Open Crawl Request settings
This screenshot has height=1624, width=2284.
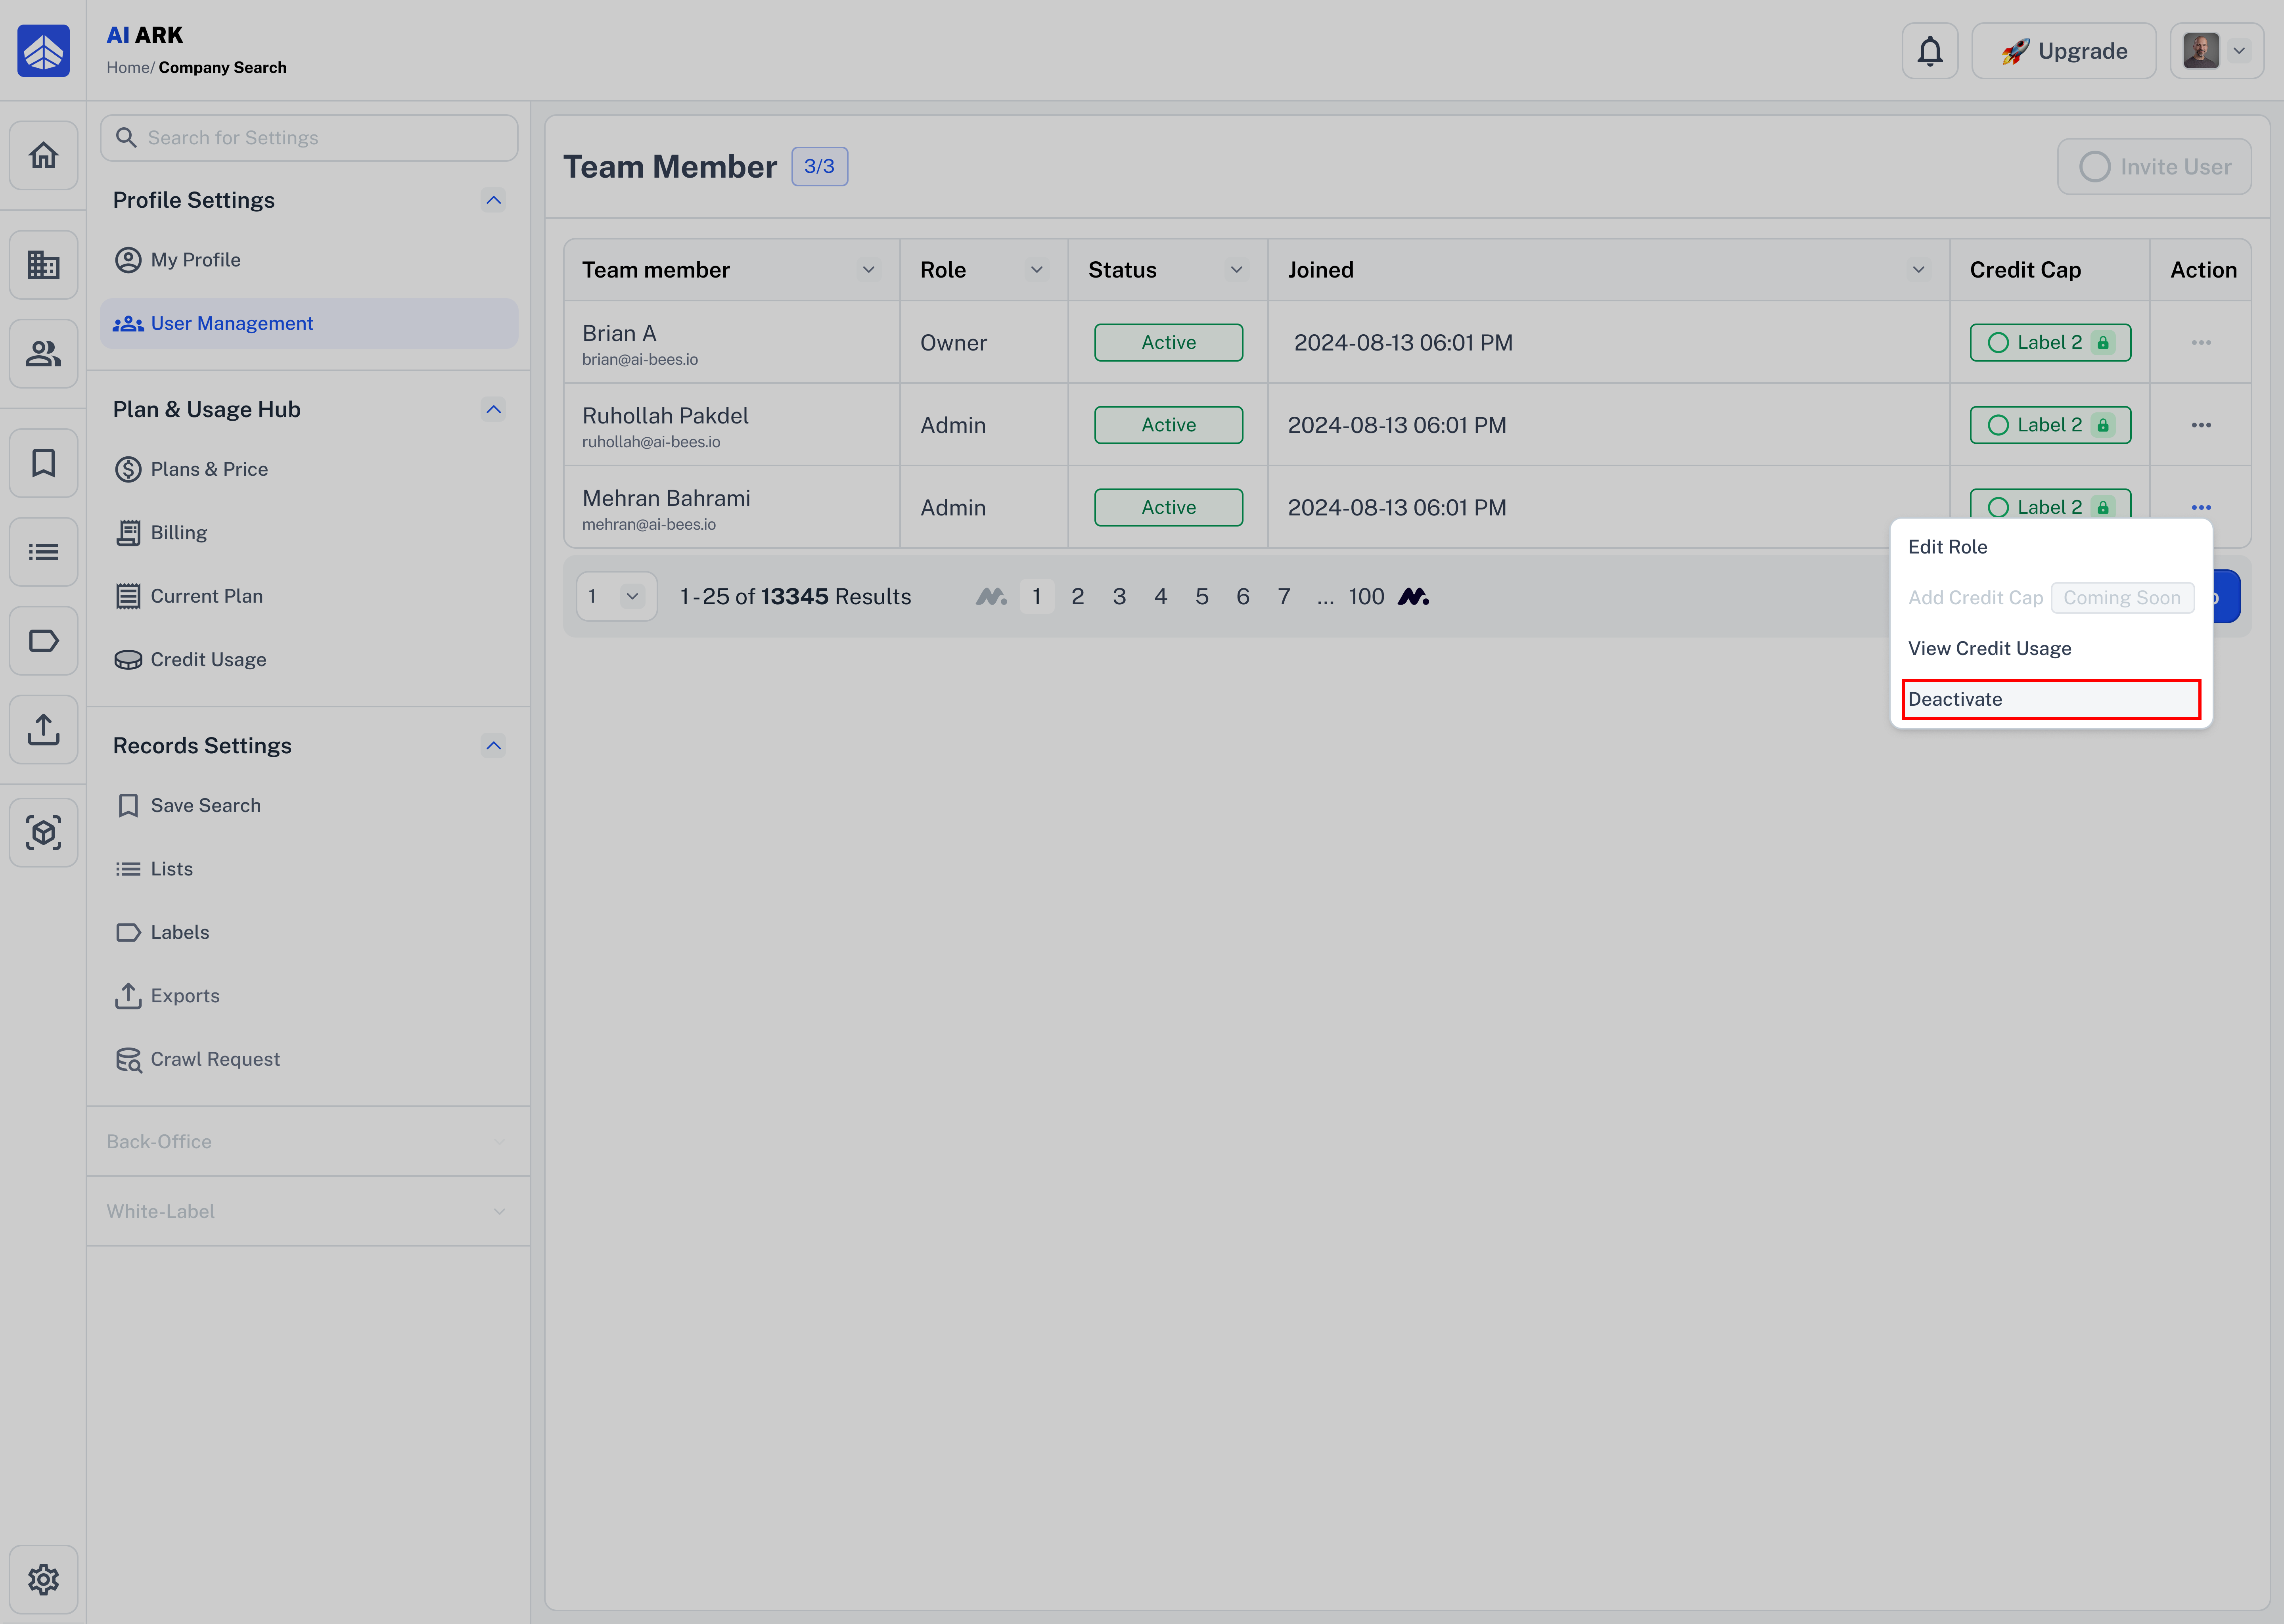pyautogui.click(x=309, y=1059)
